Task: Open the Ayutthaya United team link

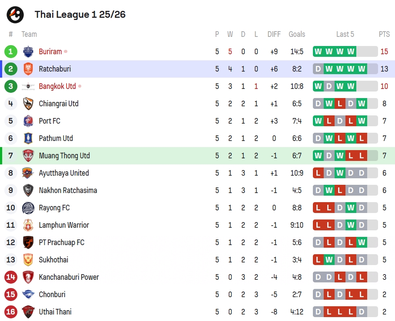Action: tap(64, 173)
